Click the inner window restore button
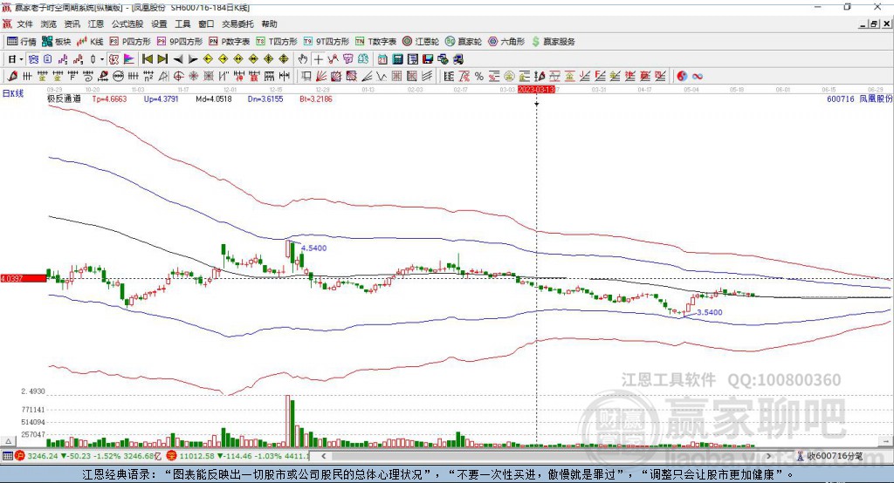Image resolution: width=894 pixels, height=483 pixels. (x=874, y=24)
